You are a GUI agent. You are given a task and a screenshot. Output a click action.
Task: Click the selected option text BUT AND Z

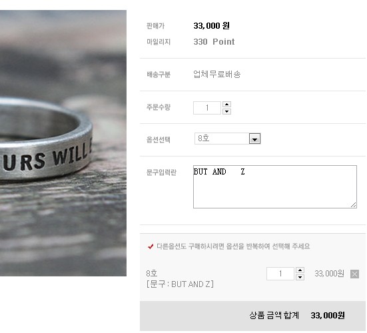(180, 284)
